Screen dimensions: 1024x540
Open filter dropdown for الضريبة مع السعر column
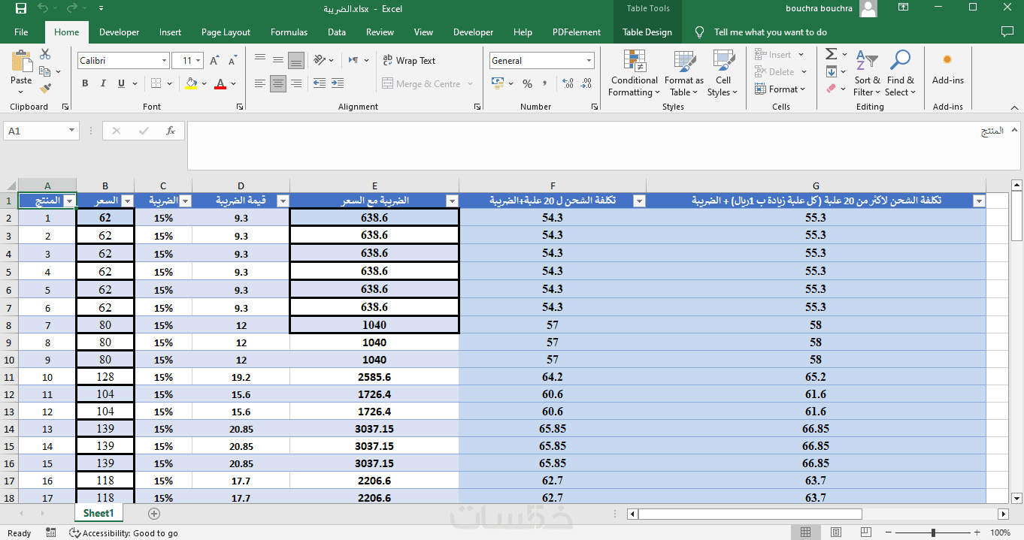(x=452, y=201)
